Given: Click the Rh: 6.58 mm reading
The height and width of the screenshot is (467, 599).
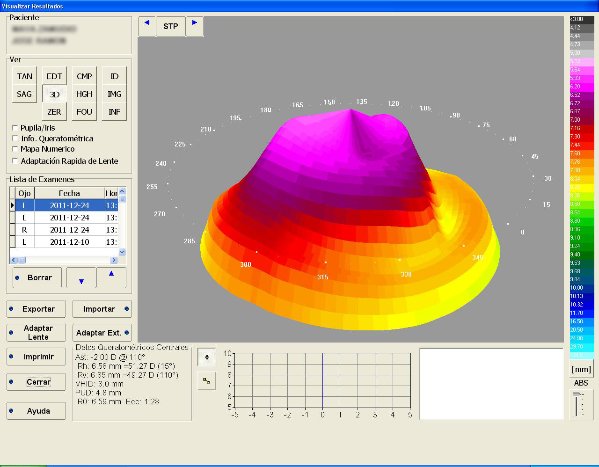Looking at the screenshot, I should click(126, 366).
